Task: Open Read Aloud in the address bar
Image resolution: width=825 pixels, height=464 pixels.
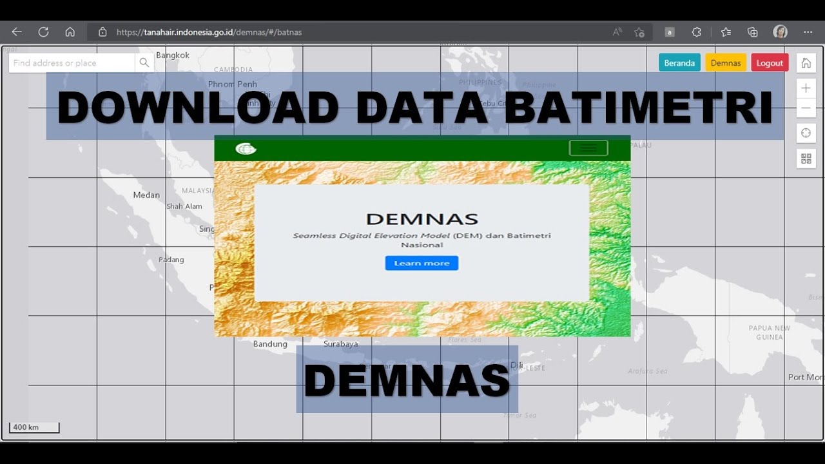Action: click(617, 32)
